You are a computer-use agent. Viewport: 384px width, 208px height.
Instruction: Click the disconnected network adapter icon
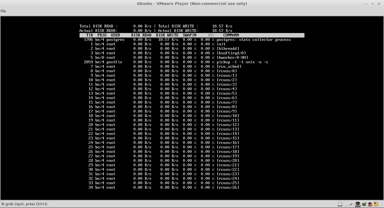[370, 204]
